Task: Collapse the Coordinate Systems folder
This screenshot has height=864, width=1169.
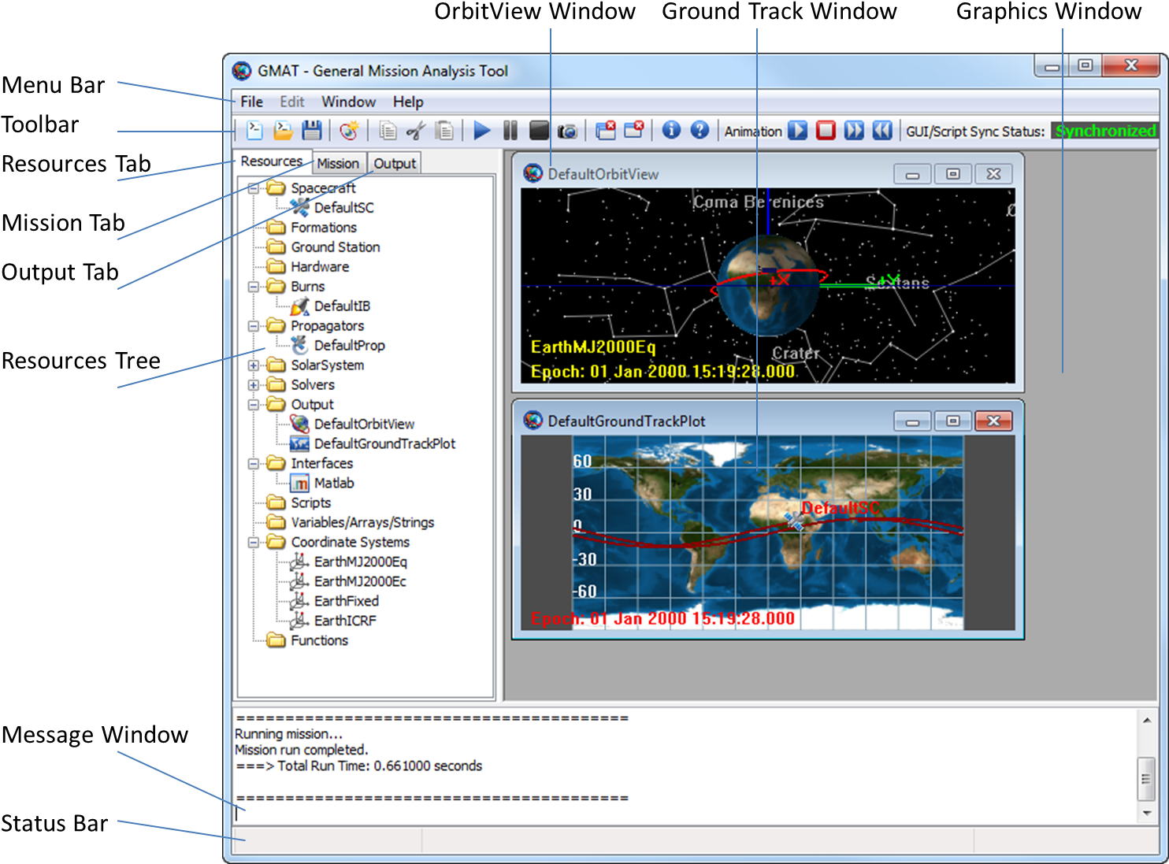Action: point(253,543)
